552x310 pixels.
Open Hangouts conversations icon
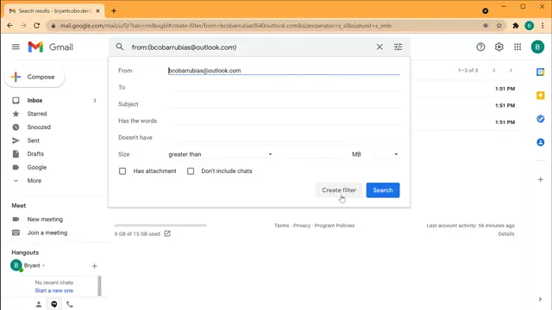tap(54, 304)
